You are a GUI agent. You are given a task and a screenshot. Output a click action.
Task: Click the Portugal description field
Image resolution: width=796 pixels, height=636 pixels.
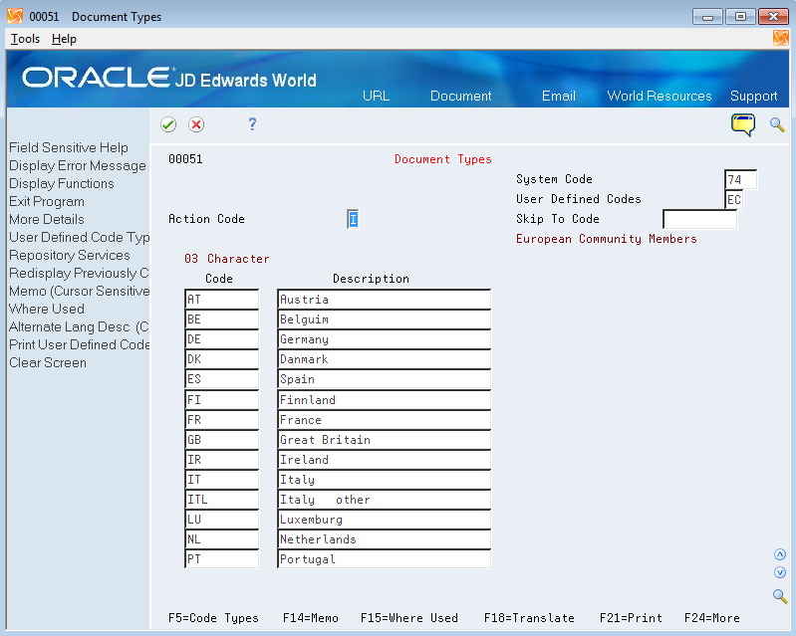point(385,559)
